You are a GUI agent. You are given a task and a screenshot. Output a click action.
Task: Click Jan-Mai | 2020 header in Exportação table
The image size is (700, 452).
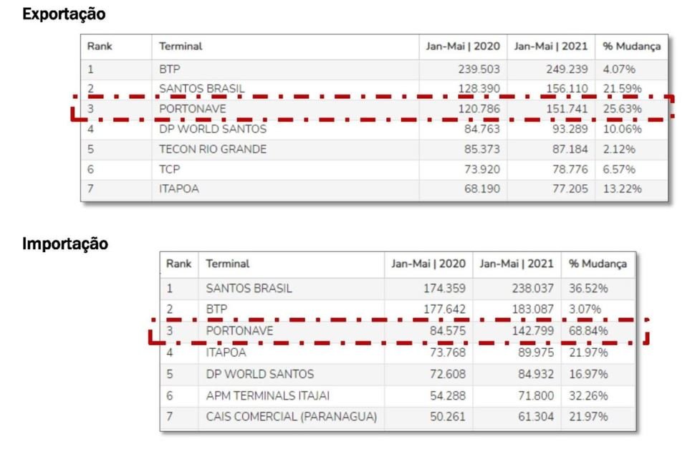463,47
